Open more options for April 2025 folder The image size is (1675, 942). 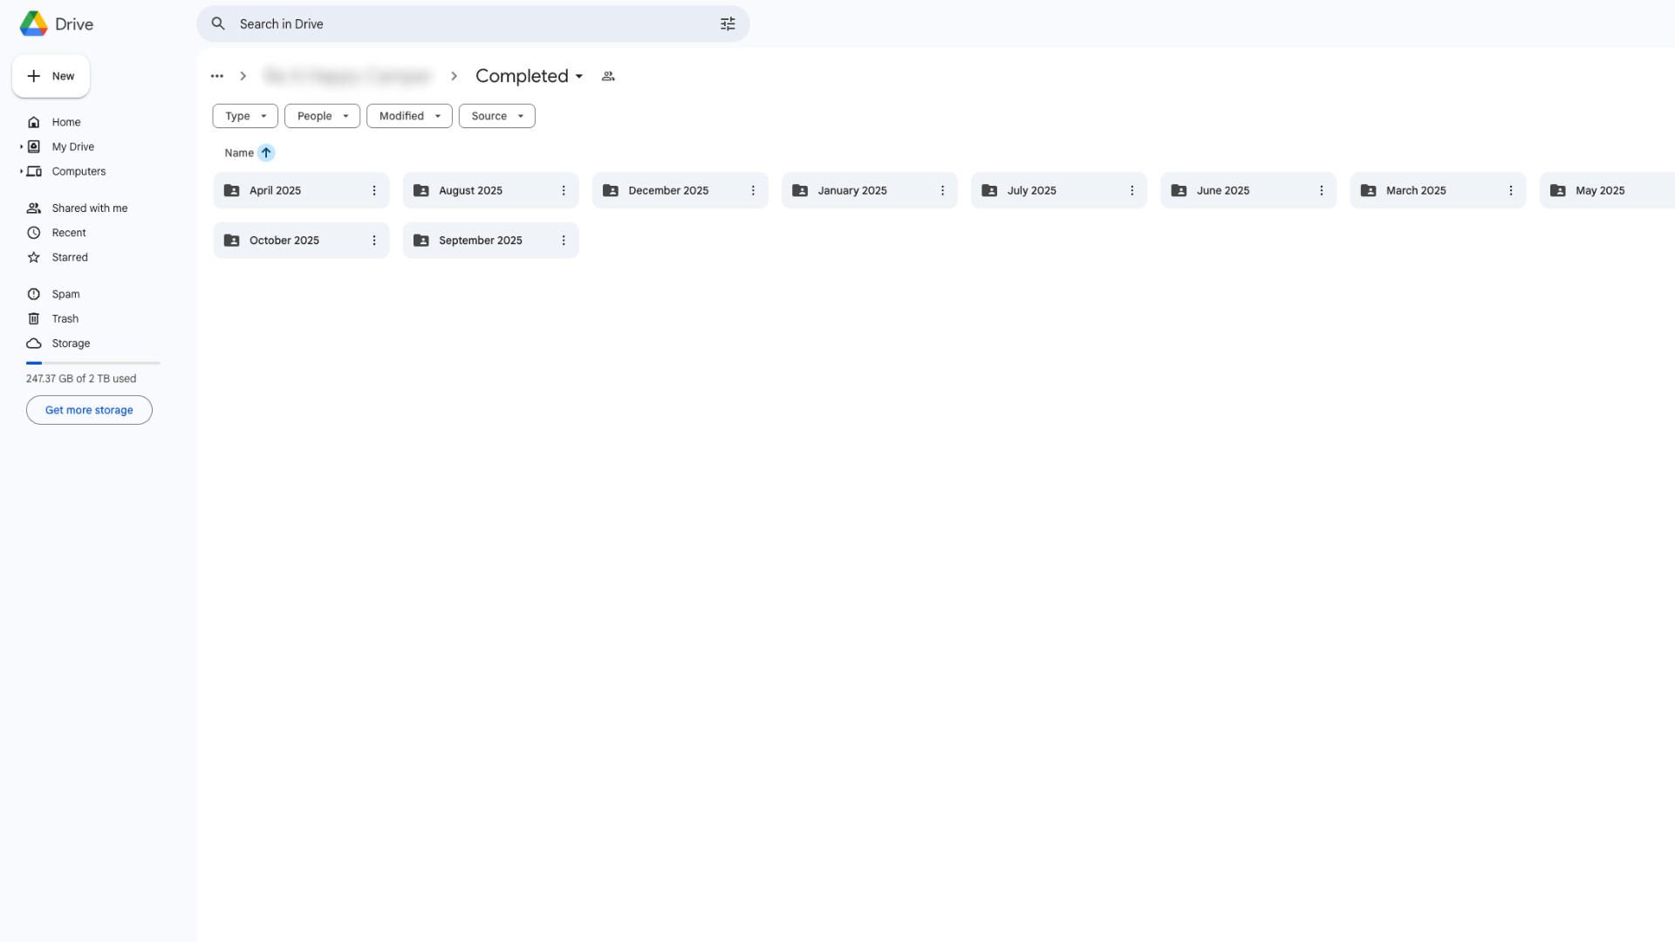(374, 191)
